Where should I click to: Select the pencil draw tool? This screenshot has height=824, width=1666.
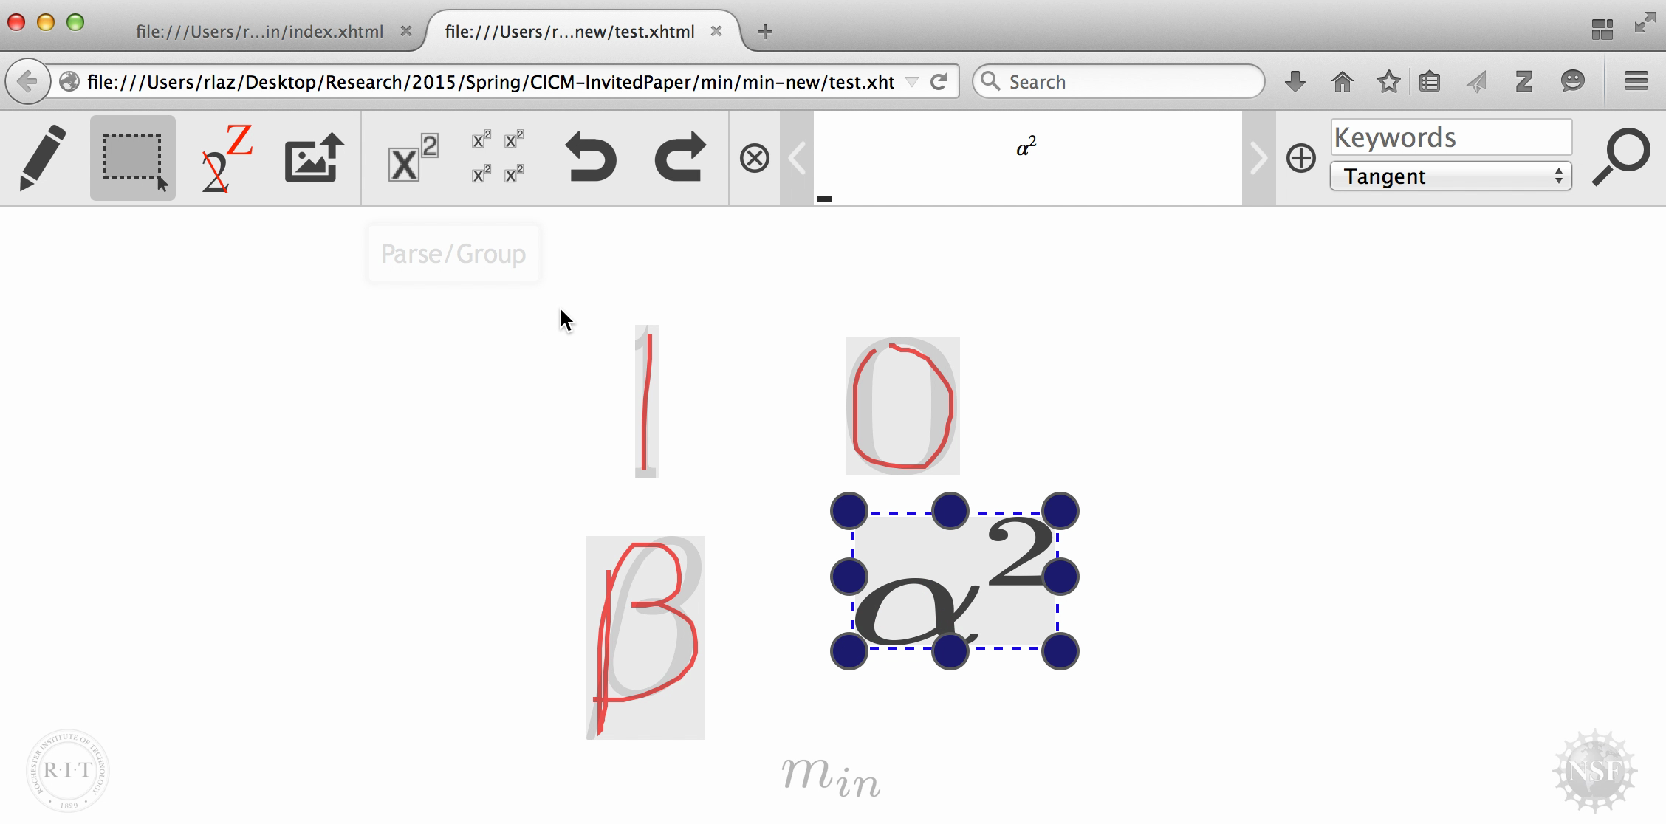point(42,158)
